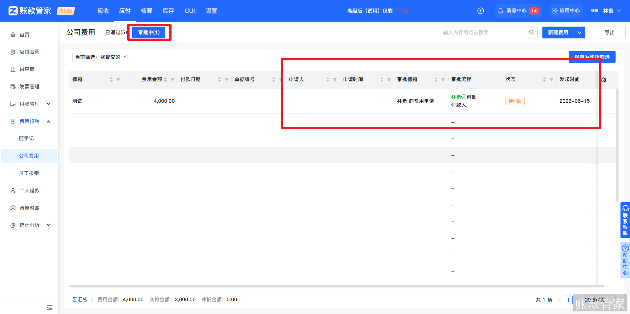
Task: Open 当前筛选 我提交的 dropdown
Action: (101, 57)
